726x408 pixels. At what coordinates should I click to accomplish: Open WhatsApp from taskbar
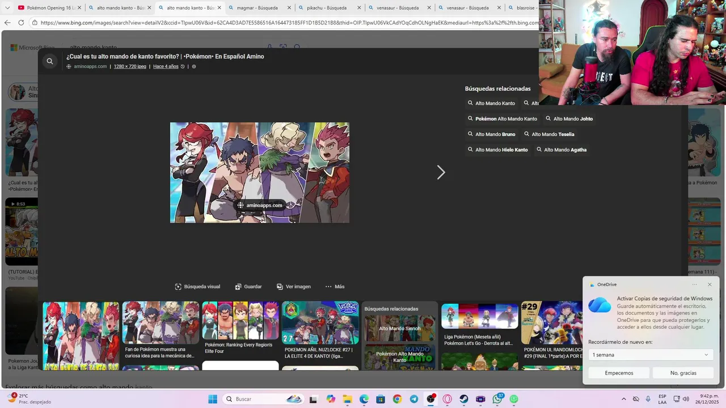pos(497,399)
